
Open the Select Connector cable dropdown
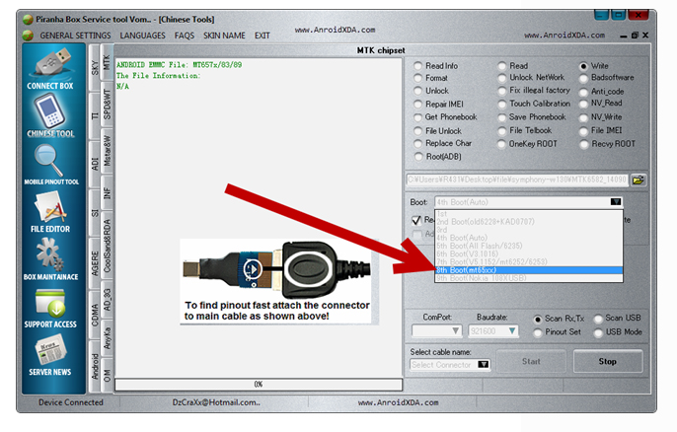tap(449, 365)
